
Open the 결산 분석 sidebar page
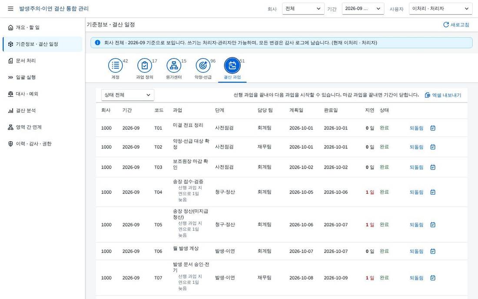click(x=43, y=111)
